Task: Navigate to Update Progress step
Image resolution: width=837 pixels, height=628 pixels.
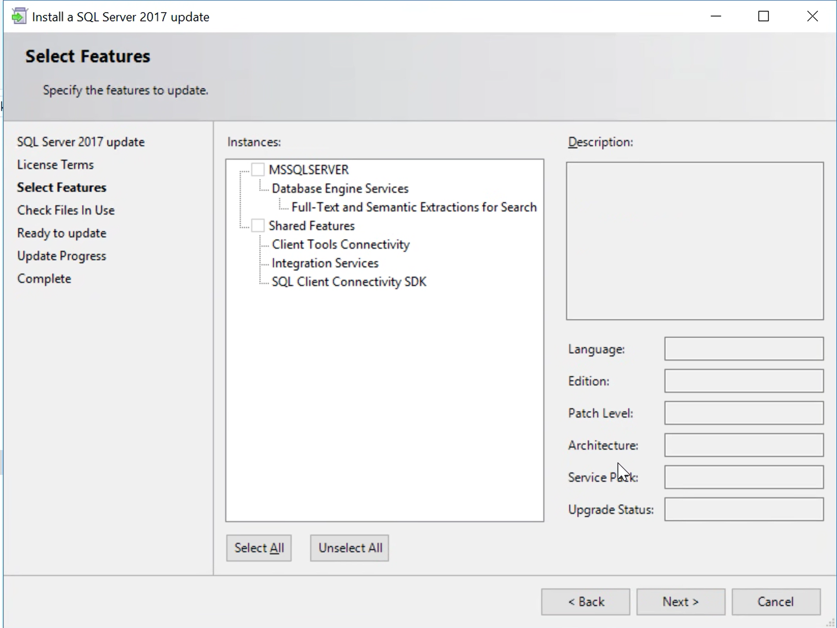Action: click(x=61, y=255)
